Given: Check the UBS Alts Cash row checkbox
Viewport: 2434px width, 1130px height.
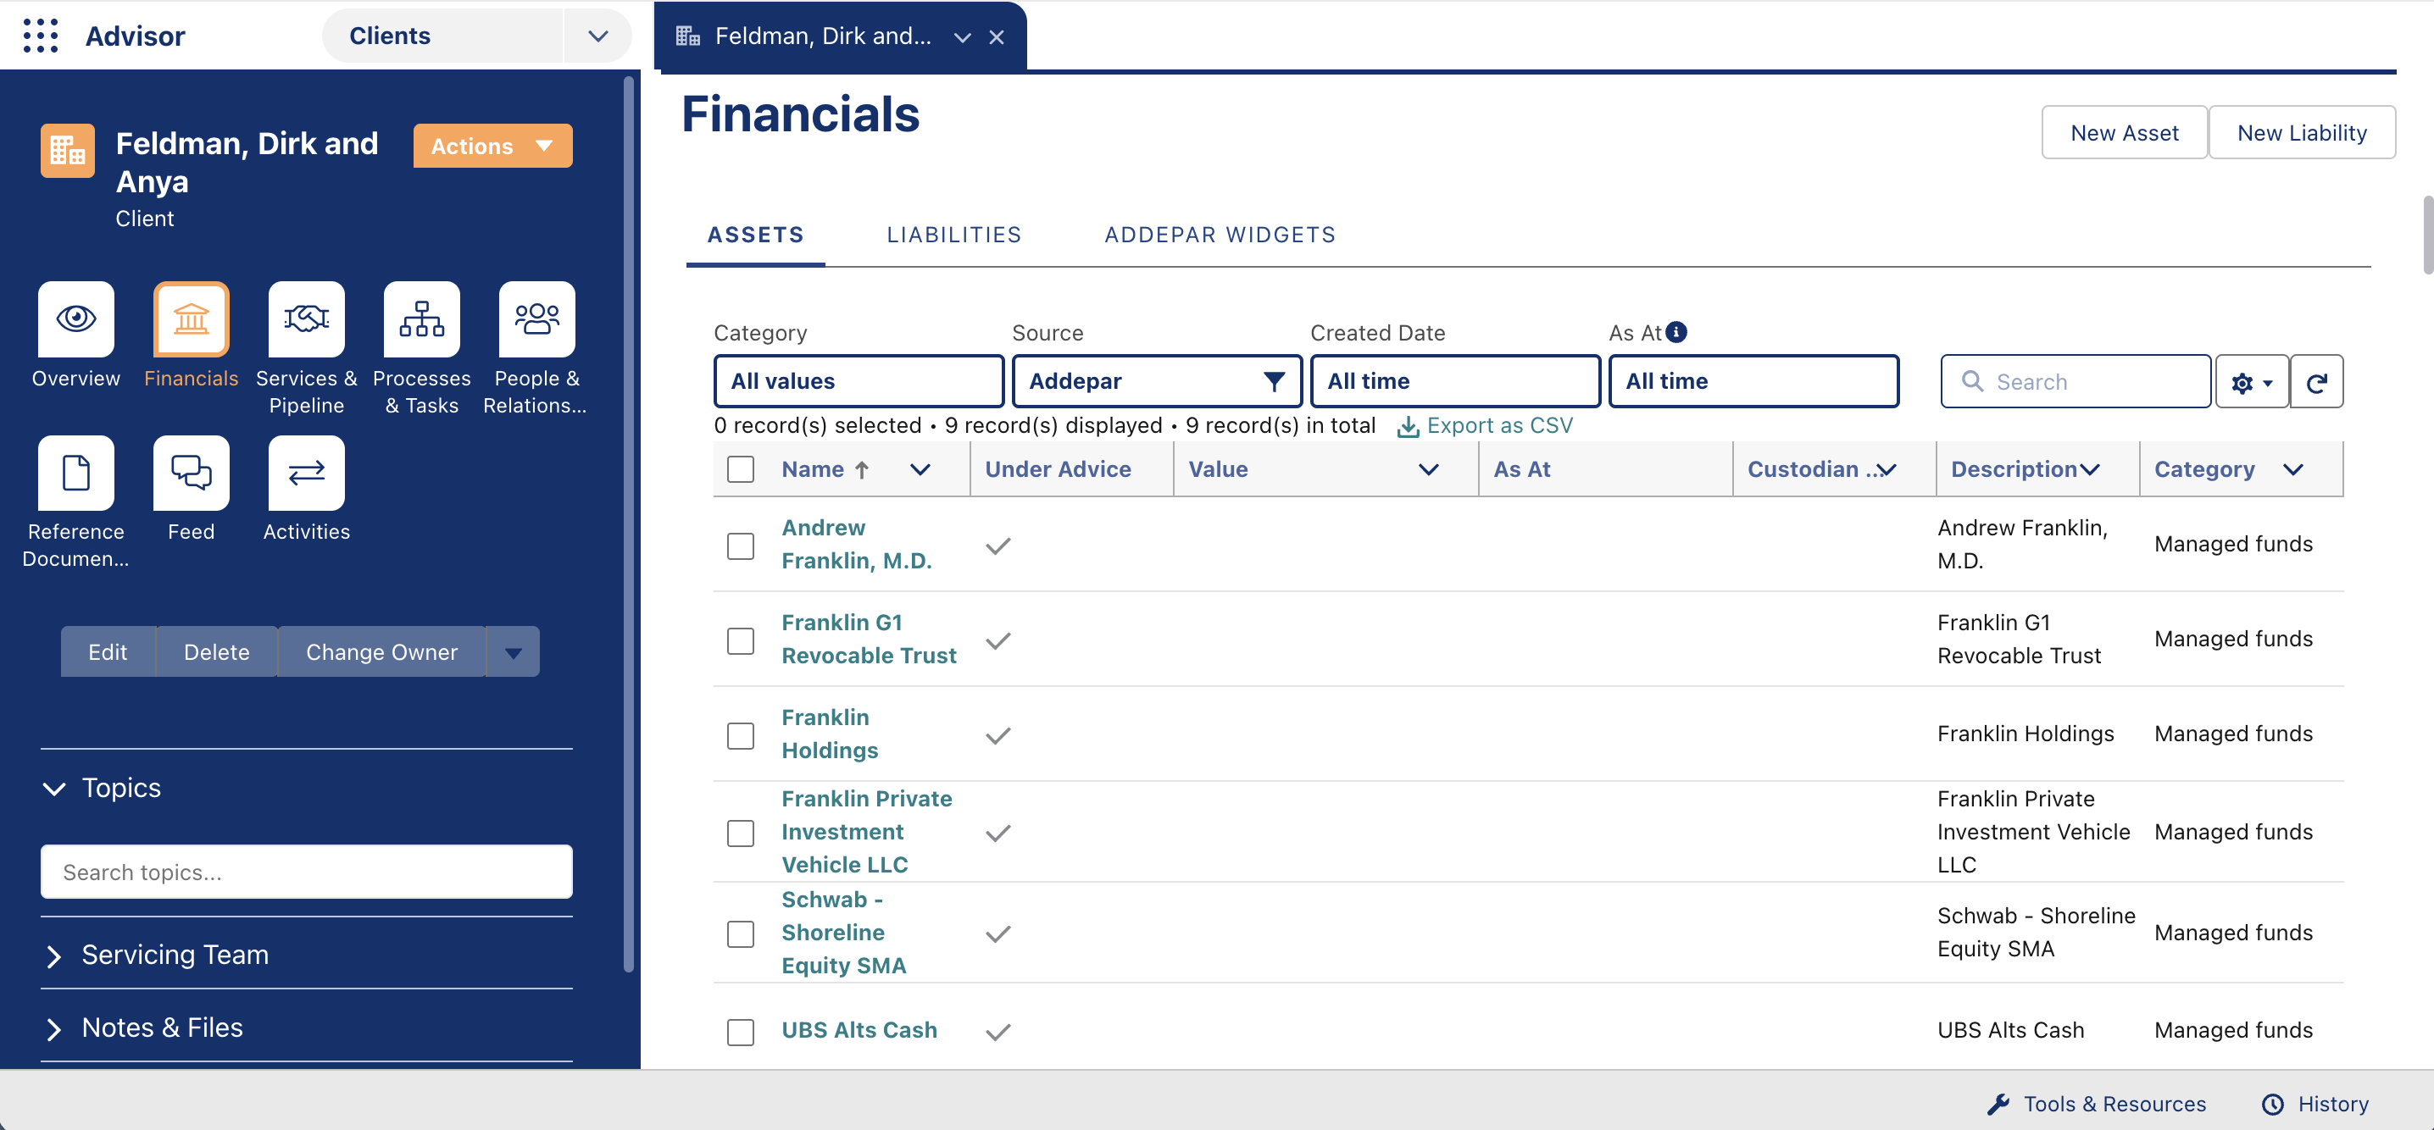Looking at the screenshot, I should [x=741, y=1032].
